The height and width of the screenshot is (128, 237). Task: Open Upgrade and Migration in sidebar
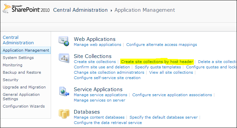[x=24, y=87]
